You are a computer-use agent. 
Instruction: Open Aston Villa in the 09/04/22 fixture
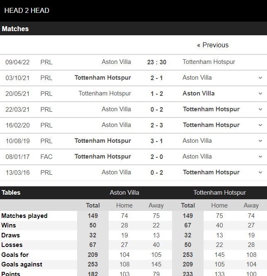coord(116,62)
